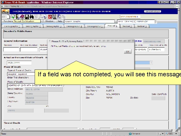Click the Internet globe status icon
The height and width of the screenshot is (136, 181).
point(130,134)
